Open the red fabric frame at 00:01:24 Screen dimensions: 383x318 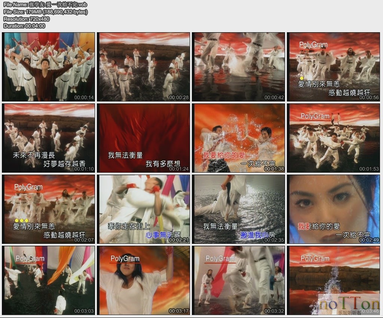(143, 138)
